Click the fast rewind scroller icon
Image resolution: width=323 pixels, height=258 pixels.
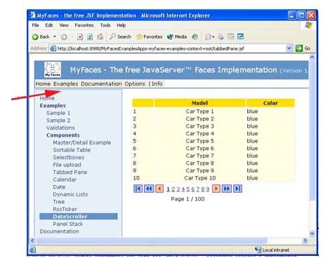149,189
